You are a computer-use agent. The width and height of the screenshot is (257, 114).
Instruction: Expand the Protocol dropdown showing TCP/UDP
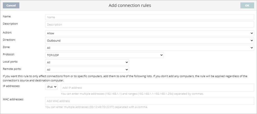(x=104, y=55)
